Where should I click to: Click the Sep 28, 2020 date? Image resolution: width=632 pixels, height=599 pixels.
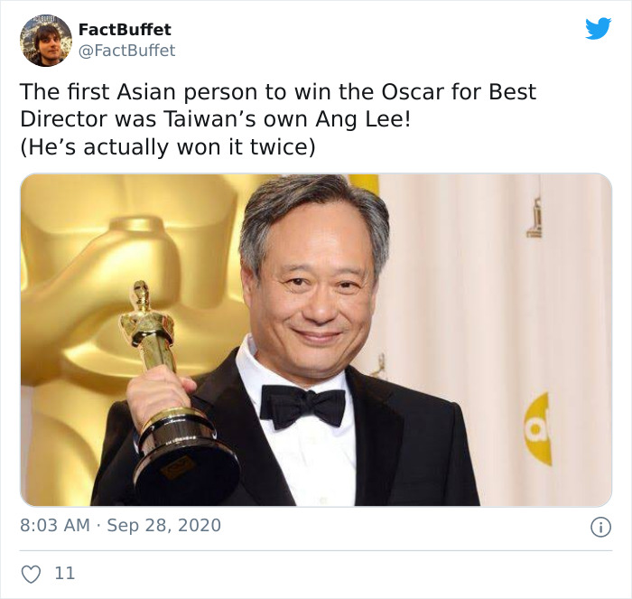[163, 526]
